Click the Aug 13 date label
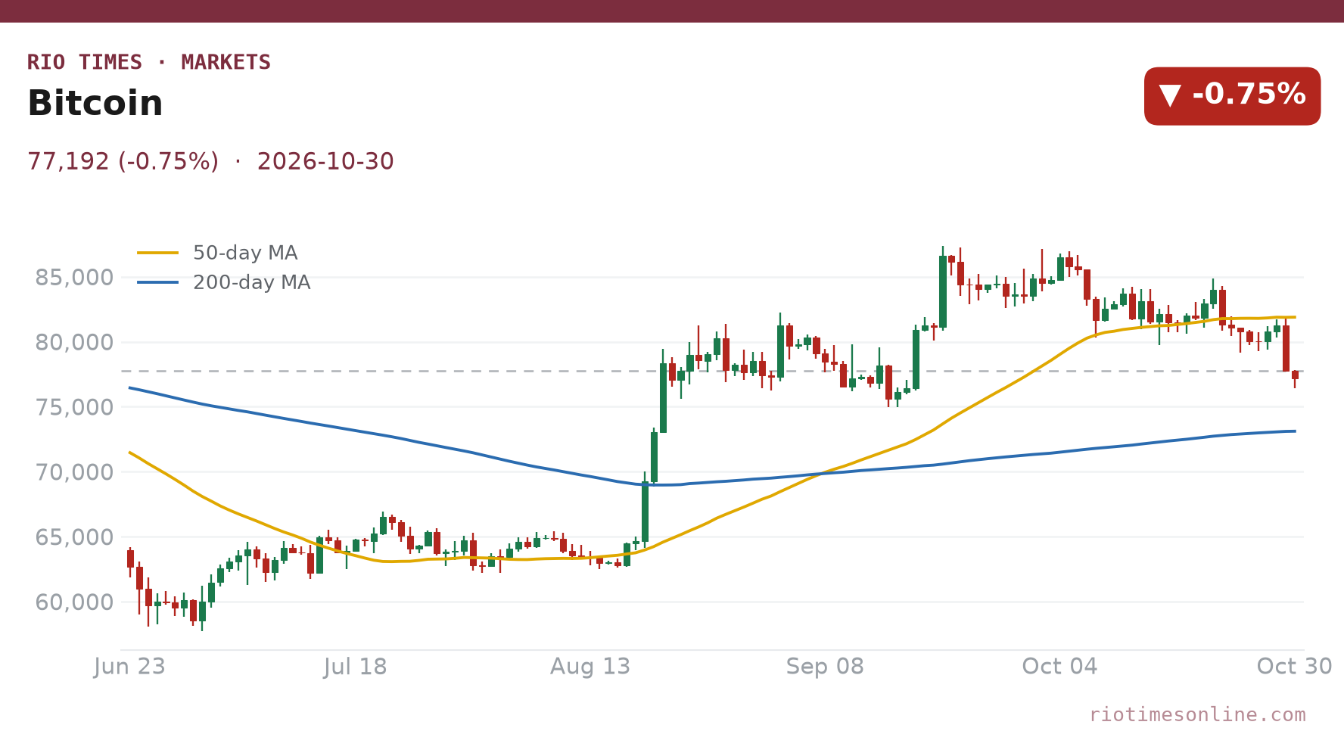 590,667
